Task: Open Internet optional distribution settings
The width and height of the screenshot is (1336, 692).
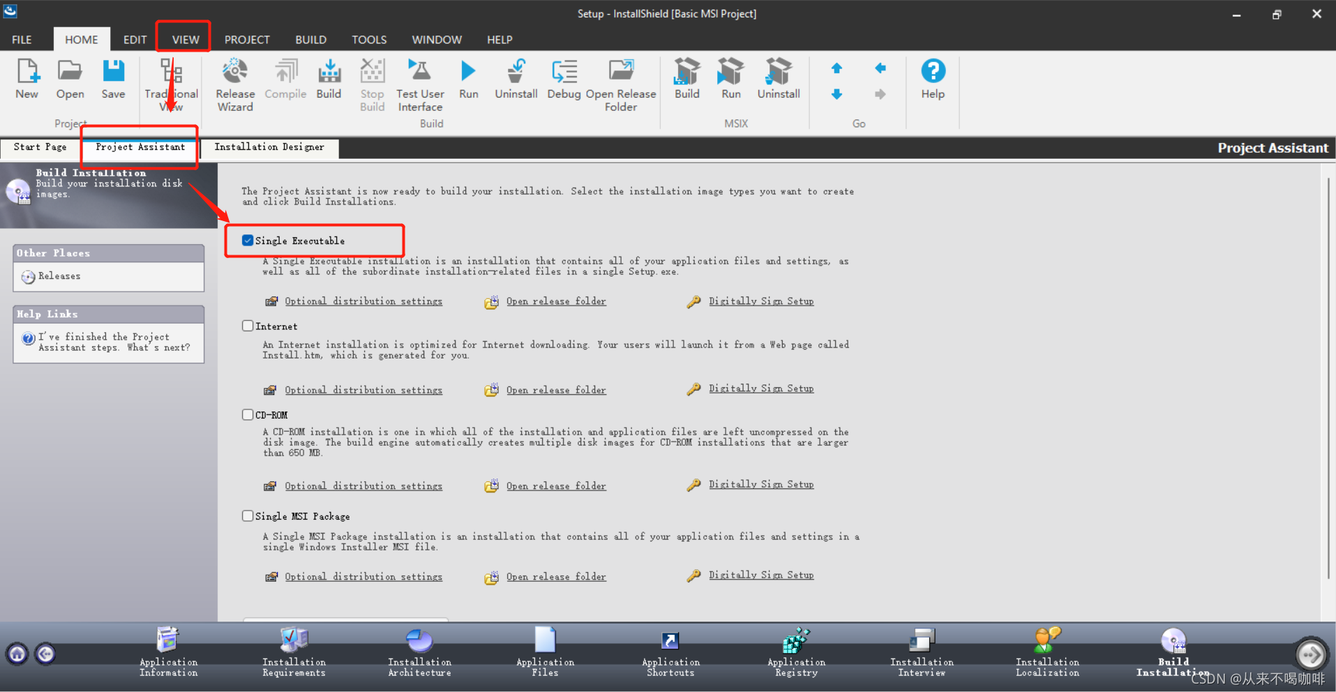Action: click(x=363, y=390)
